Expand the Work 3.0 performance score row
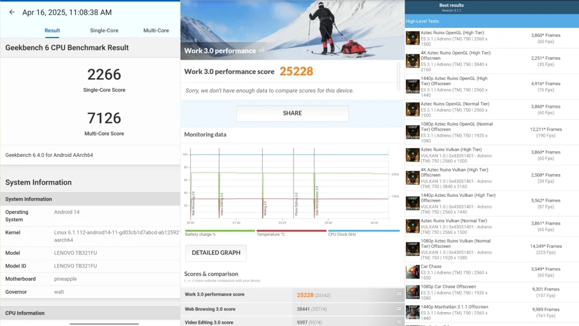The height and width of the screenshot is (326, 579). (x=398, y=294)
